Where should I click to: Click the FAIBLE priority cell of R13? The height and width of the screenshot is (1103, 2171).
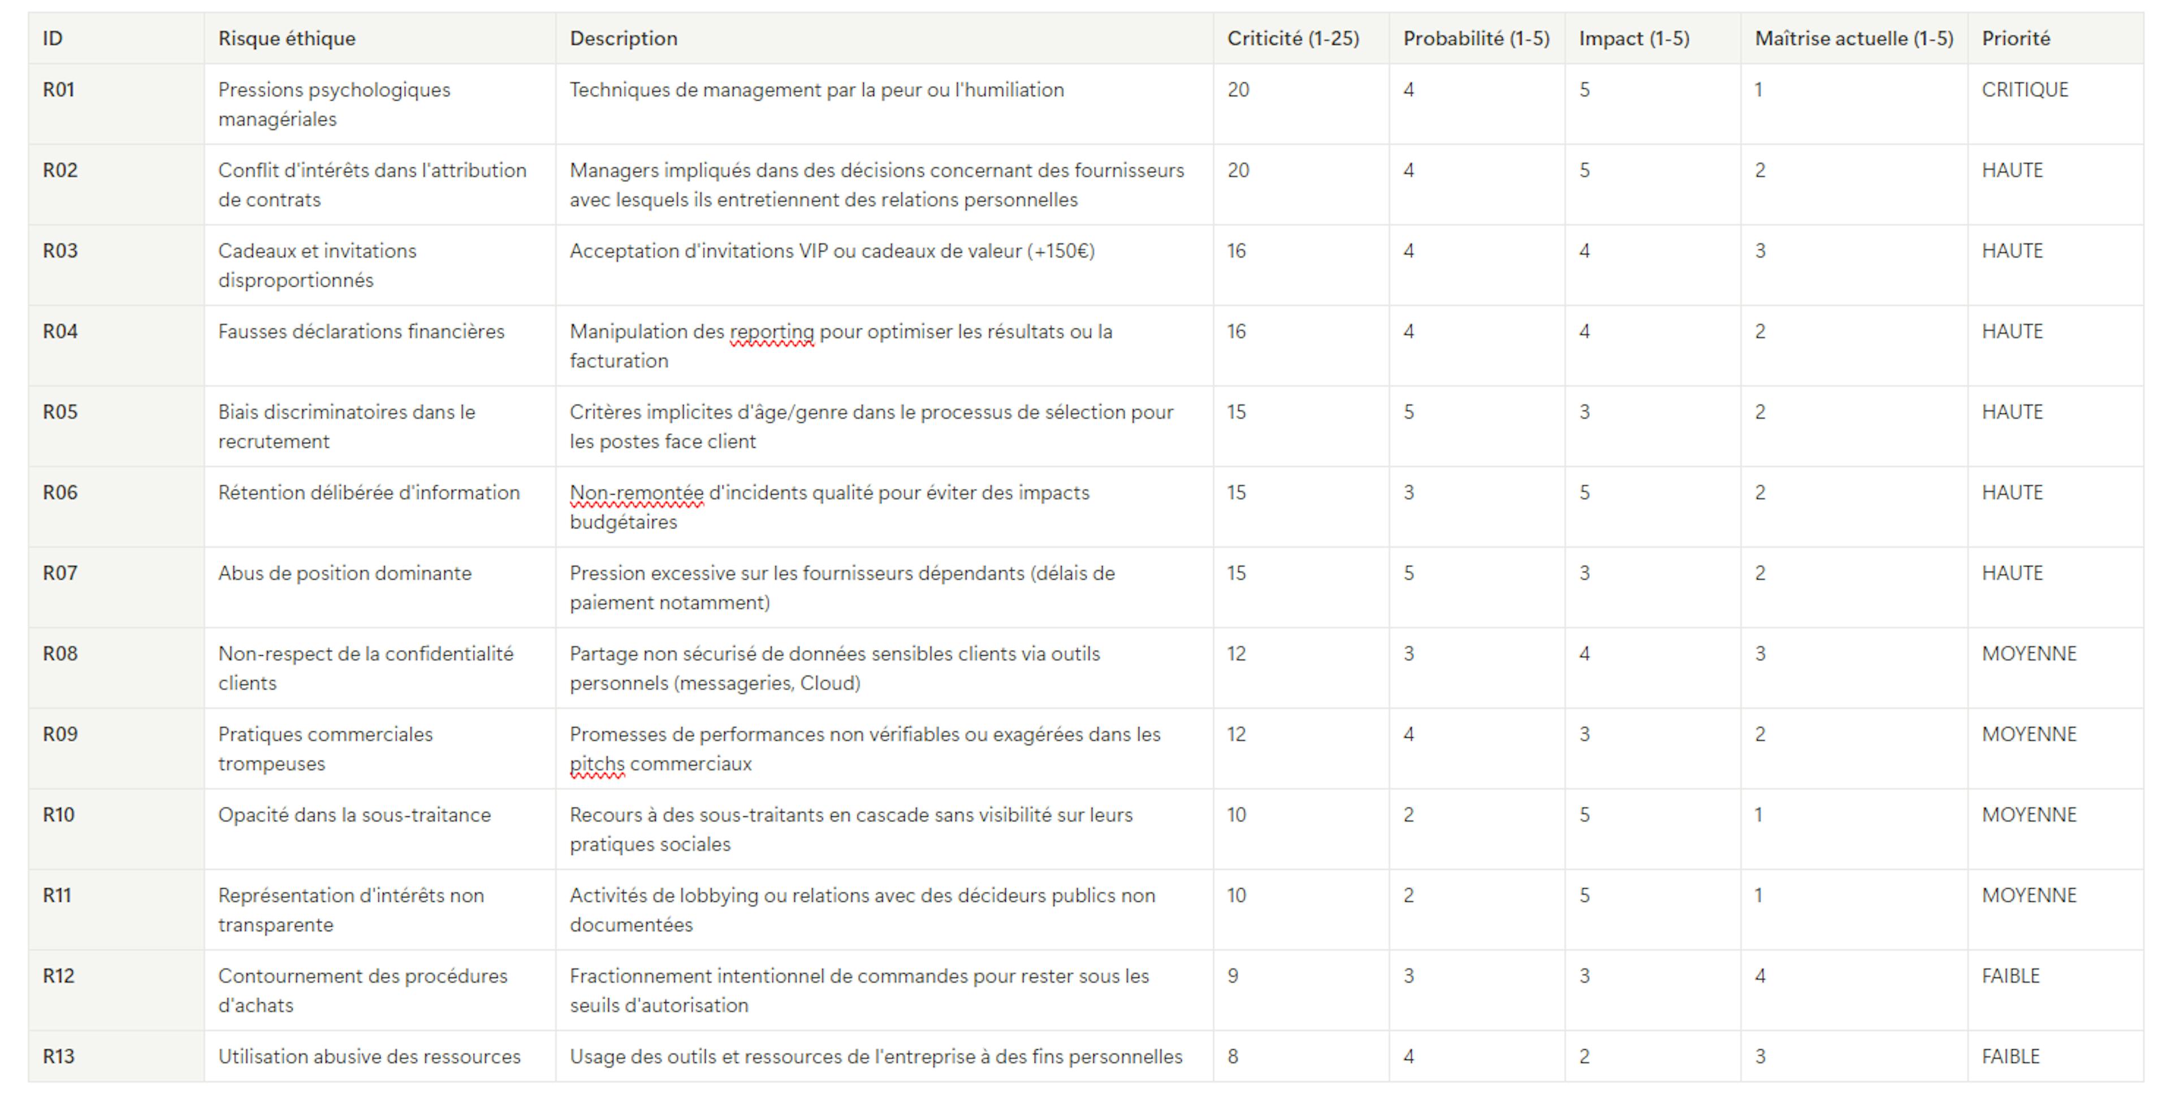2056,1057
